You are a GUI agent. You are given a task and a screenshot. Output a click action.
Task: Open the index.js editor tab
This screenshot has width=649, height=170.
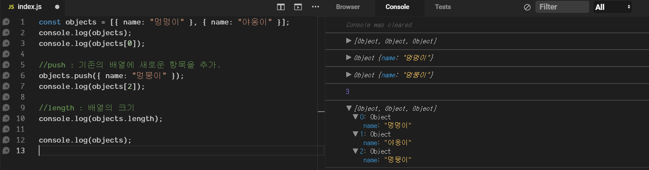coord(29,7)
